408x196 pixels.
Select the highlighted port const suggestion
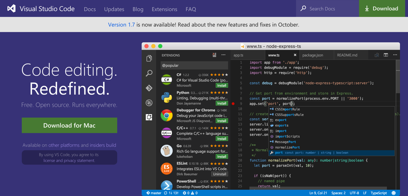(331, 153)
